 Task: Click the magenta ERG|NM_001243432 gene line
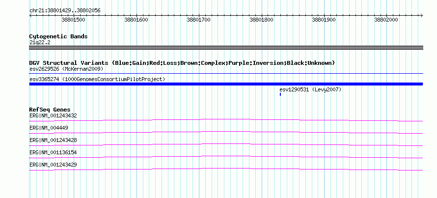coord(226,120)
